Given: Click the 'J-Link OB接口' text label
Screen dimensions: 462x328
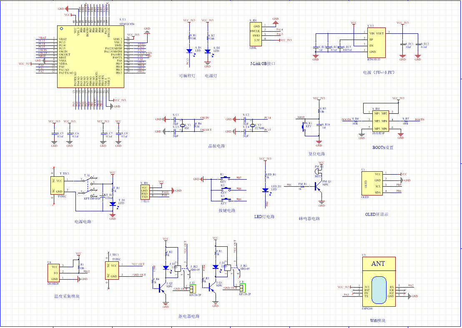Looking at the screenshot, I should [x=263, y=63].
